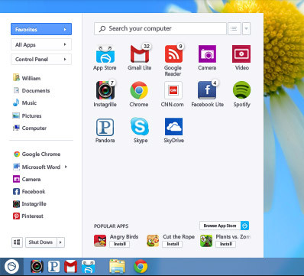Viewport: 304px width, 276px height.
Task: Click the Cut the Rope game icon
Action: (x=153, y=241)
